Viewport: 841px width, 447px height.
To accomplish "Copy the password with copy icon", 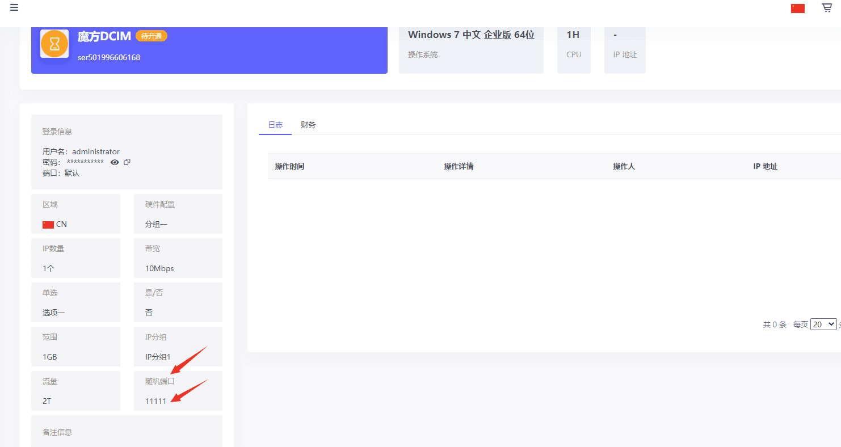I will coord(127,162).
